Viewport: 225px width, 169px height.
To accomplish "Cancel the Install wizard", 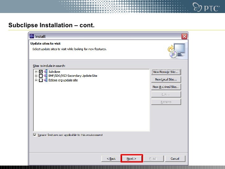I will (175, 159).
